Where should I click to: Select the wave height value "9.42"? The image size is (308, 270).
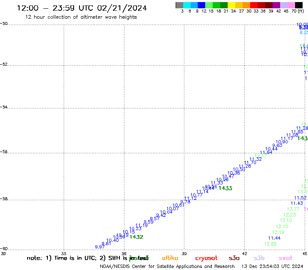(x=161, y=215)
